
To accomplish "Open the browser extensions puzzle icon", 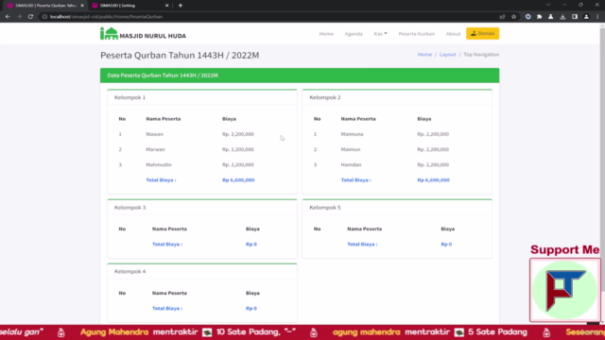I will click(x=539, y=17).
